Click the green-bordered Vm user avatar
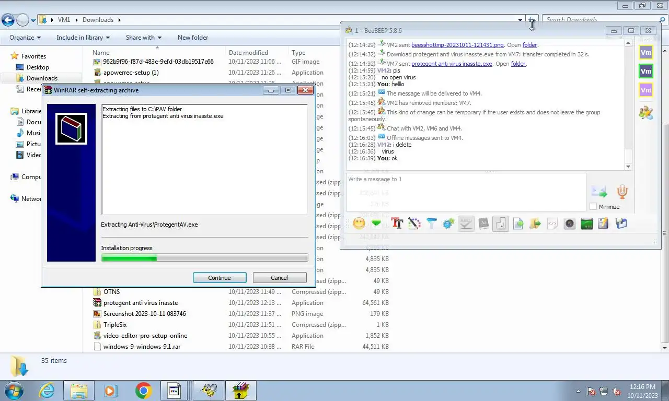The image size is (669, 401). click(646, 71)
